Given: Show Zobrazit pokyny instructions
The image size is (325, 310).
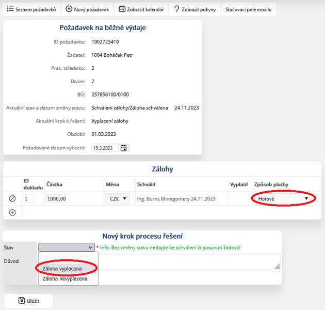Looking at the screenshot, I should coord(194,9).
